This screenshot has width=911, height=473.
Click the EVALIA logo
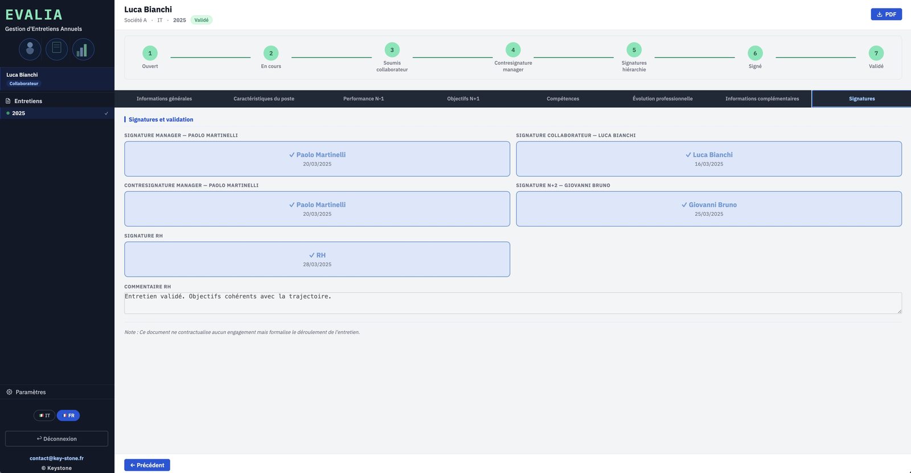[x=34, y=15]
